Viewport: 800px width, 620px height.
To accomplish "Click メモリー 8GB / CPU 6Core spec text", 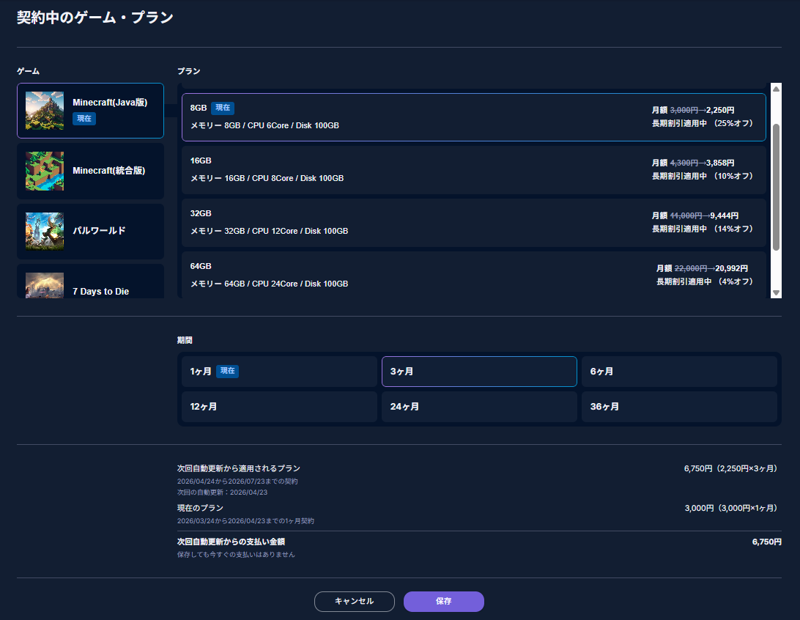I will [264, 125].
